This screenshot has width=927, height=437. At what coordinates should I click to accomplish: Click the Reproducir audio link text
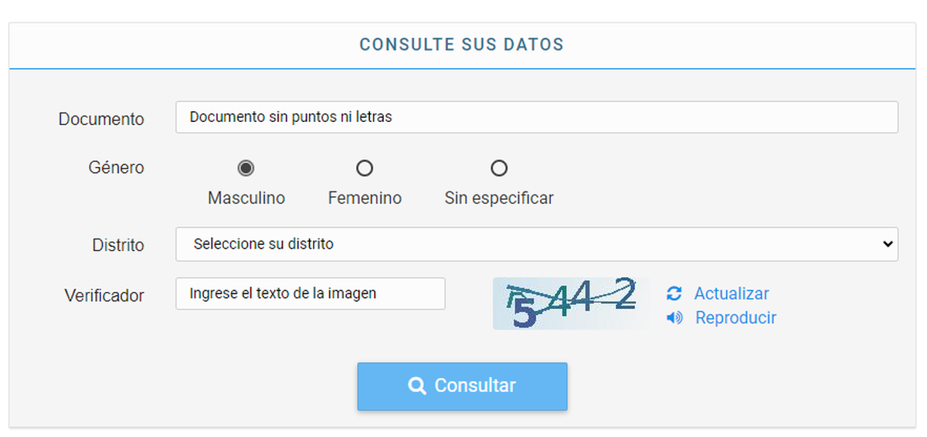(735, 318)
